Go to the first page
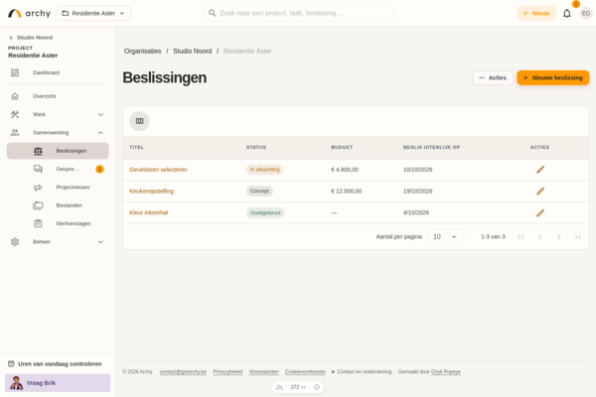The height and width of the screenshot is (397, 596). click(x=521, y=237)
